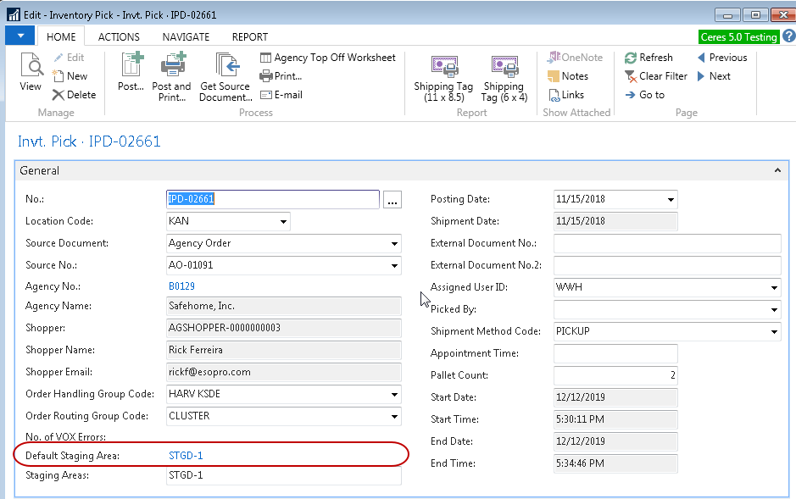
Task: Print Shipping Tag (11 x 8.5) report
Action: [443, 76]
